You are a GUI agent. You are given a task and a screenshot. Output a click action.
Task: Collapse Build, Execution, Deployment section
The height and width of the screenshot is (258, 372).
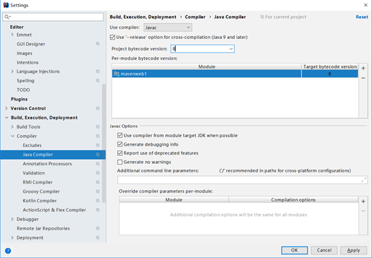pos(7,118)
